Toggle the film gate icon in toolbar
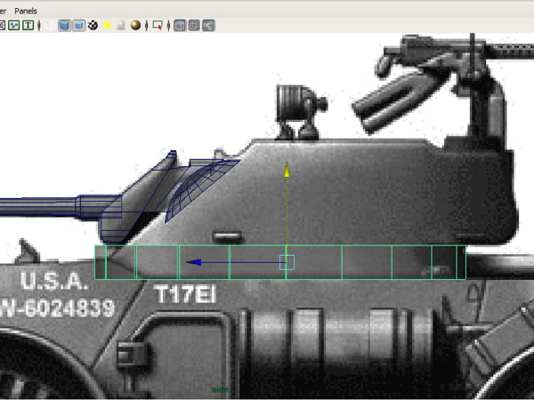The image size is (534, 400). tap(2, 25)
